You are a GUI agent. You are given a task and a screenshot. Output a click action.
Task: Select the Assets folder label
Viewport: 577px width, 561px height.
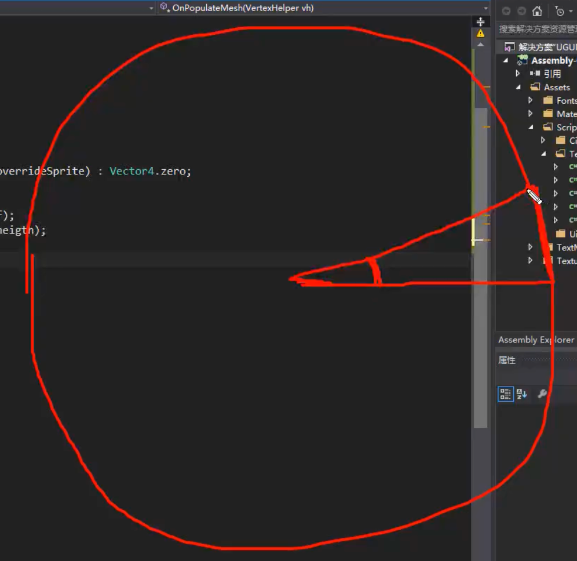[x=557, y=88]
